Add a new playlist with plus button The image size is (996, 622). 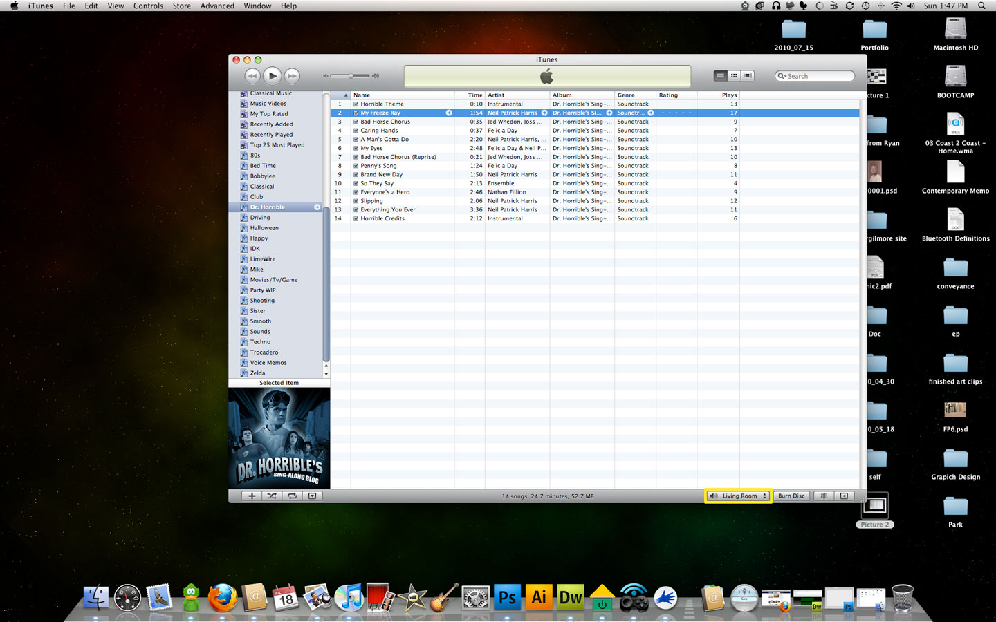pyautogui.click(x=252, y=496)
